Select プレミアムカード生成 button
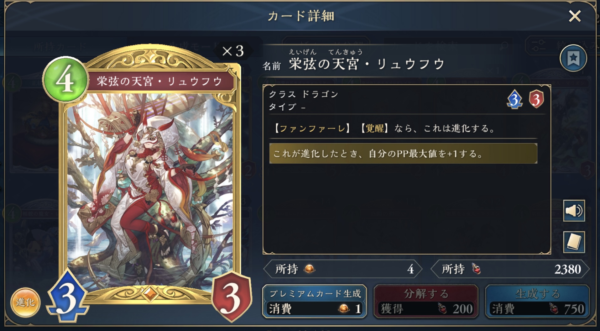Image resolution: width=600 pixels, height=331 pixels. coord(314,302)
